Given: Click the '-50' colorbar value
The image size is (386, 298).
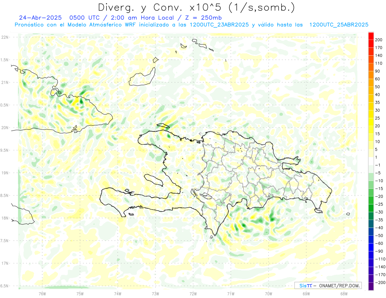Looking at the screenshot, I should 378,236.
